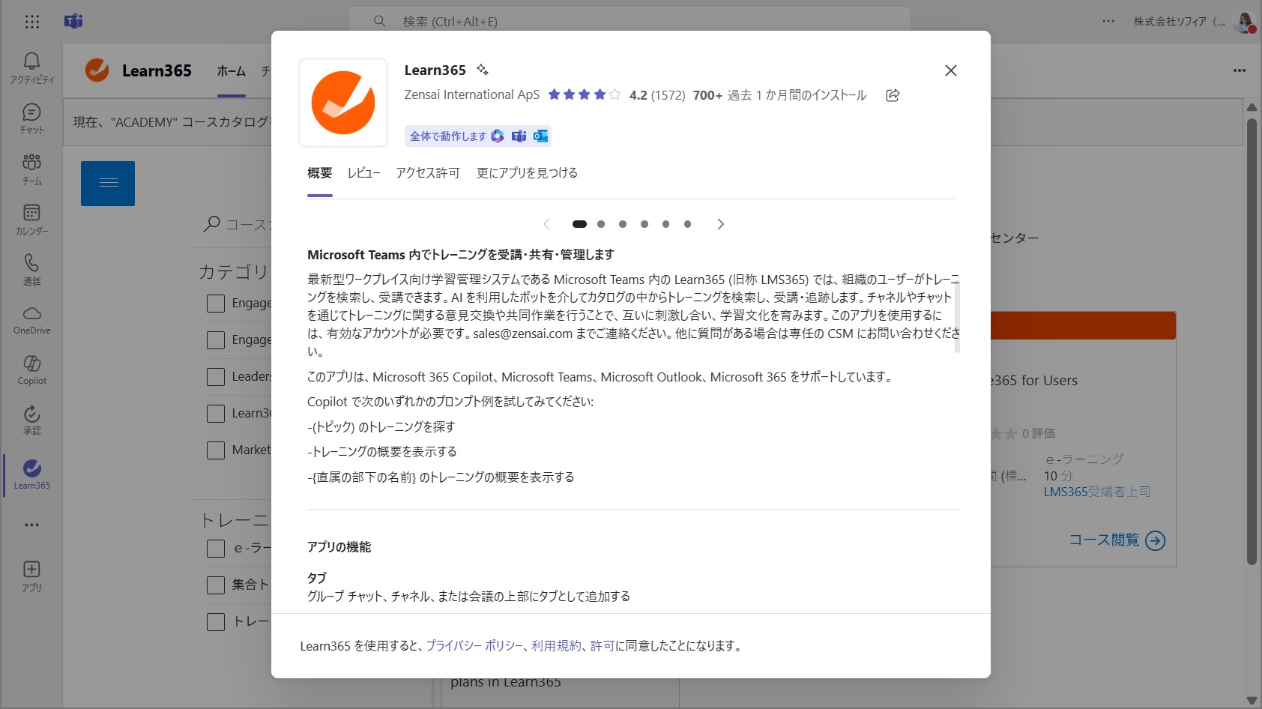This screenshot has width=1262, height=709.
Task: Switch to the アクセス許可 tab
Action: [428, 173]
